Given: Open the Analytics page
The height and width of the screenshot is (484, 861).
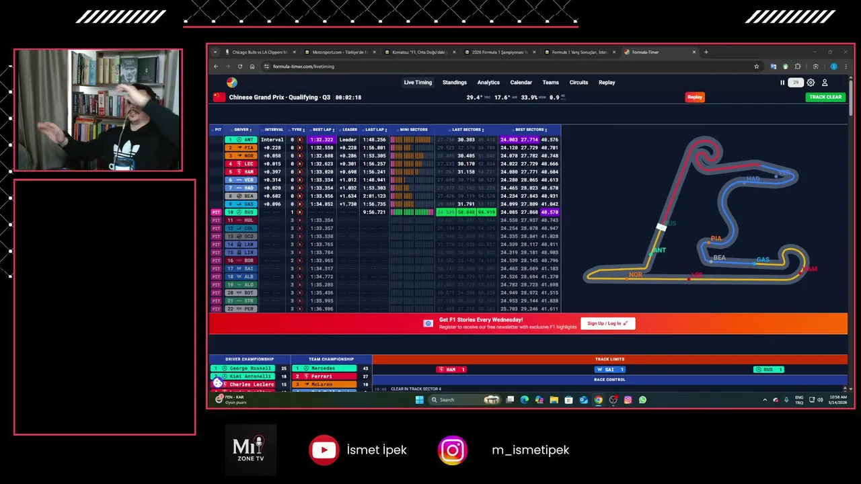Looking at the screenshot, I should 488,83.
